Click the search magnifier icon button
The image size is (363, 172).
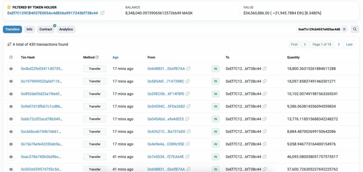point(354,29)
